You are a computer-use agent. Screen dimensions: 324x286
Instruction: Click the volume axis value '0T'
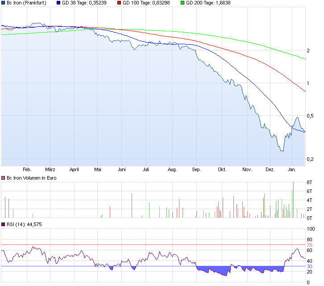[309, 218]
